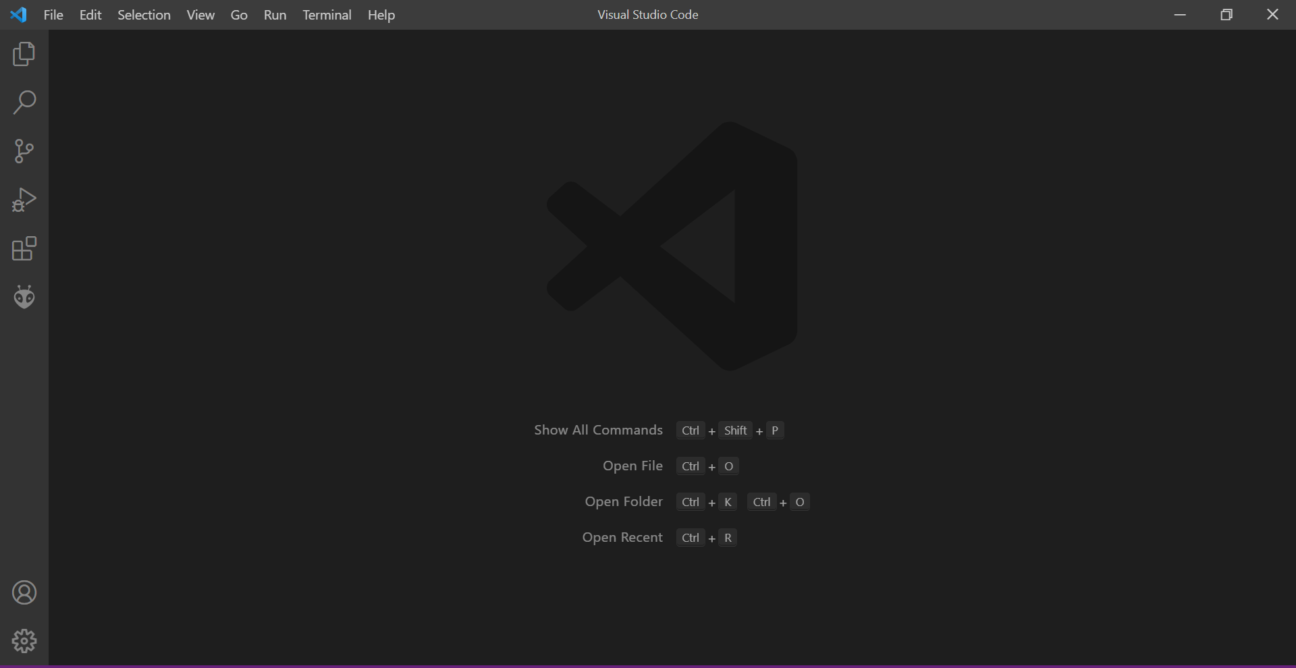Open the File menu
The height and width of the screenshot is (668, 1296).
[x=53, y=15]
